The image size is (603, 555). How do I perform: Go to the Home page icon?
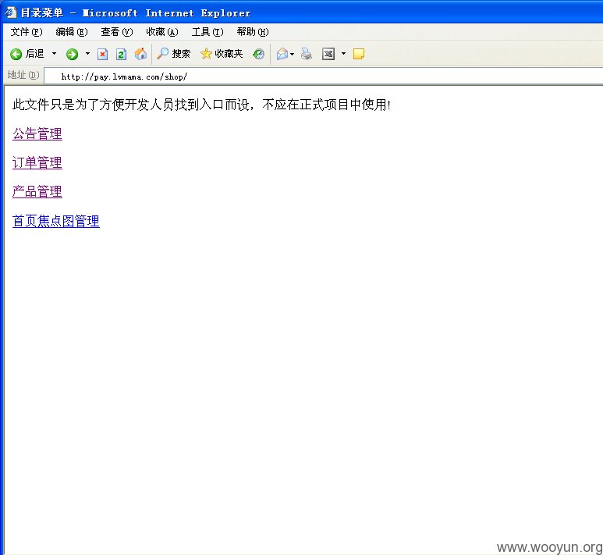click(140, 54)
